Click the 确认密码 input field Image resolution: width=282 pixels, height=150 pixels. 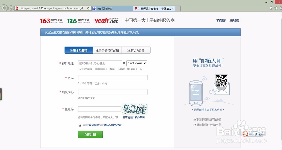113,92
